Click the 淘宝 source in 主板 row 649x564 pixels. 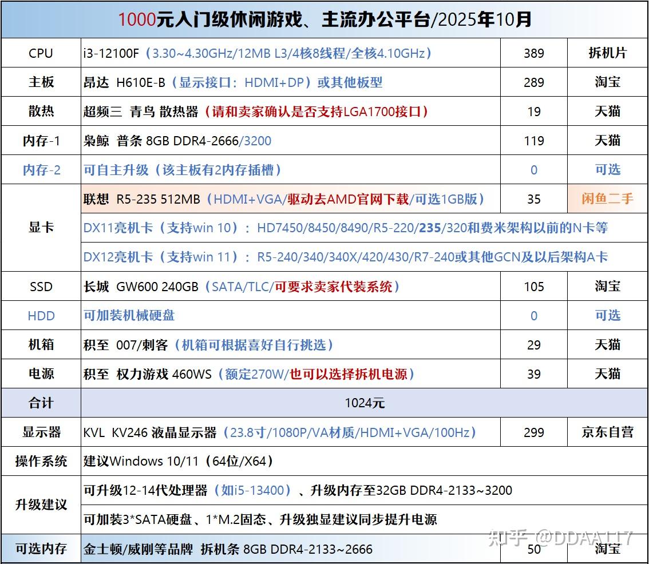(607, 82)
